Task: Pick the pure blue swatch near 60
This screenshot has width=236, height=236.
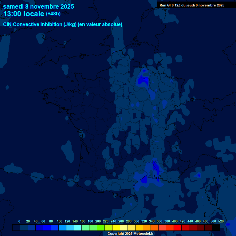Action: coord(47,228)
